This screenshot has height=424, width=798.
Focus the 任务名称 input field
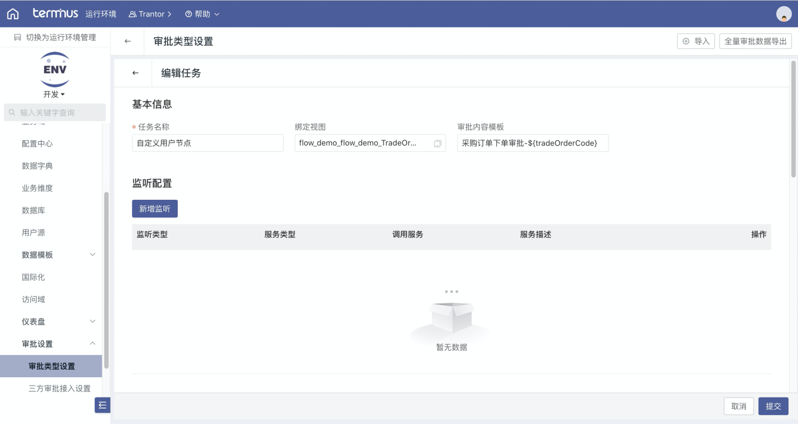click(207, 143)
